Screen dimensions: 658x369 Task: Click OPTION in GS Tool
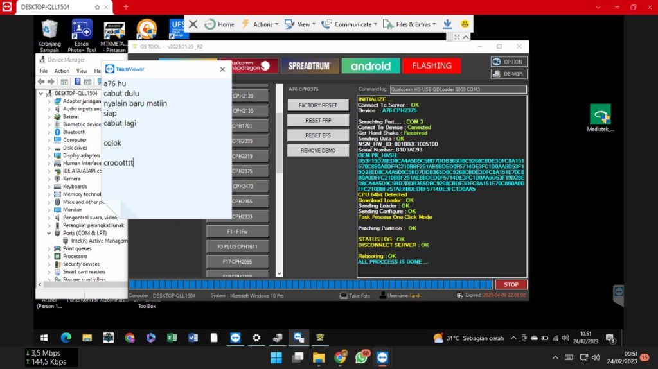(509, 62)
